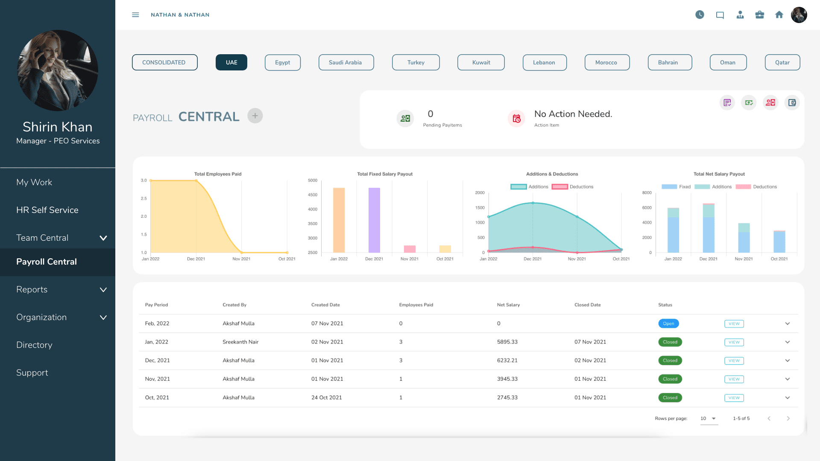The height and width of the screenshot is (461, 820).
Task: Click the plus icon beside Payroll Central
Action: coord(255,116)
